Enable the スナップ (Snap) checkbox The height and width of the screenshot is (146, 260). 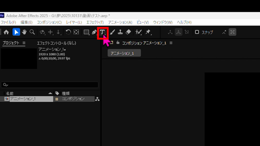point(197,32)
